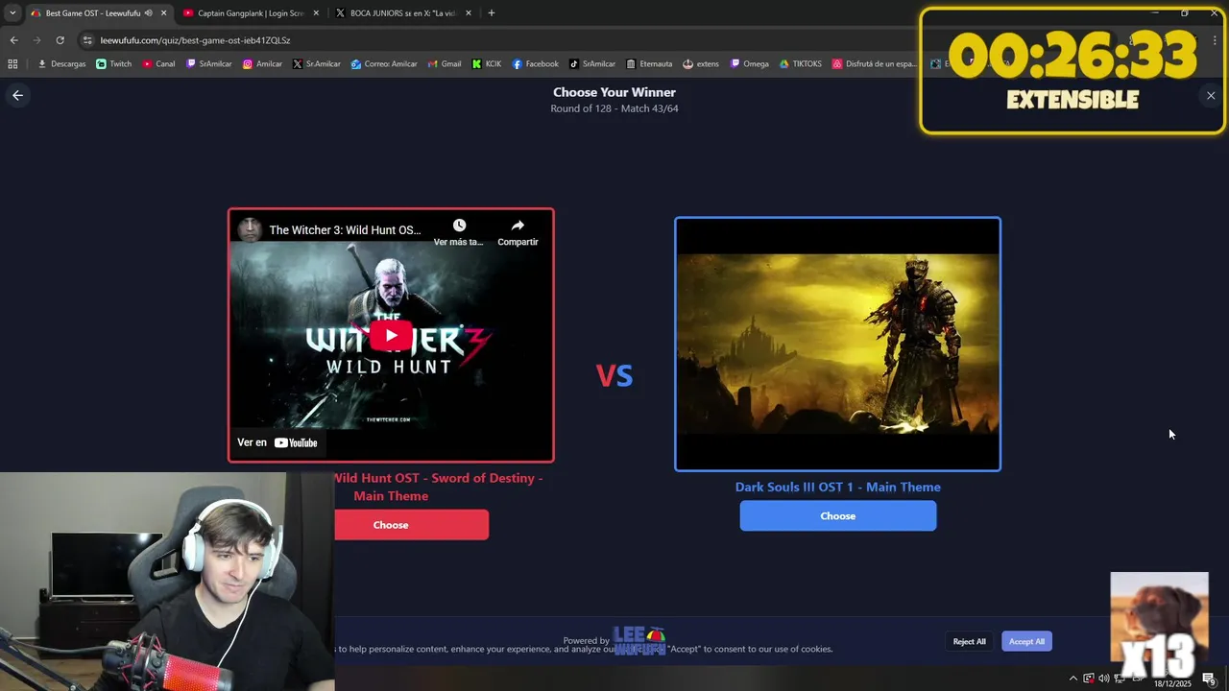Image resolution: width=1229 pixels, height=691 pixels.
Task: Click the Compartir share arrow on video
Action: click(x=518, y=226)
